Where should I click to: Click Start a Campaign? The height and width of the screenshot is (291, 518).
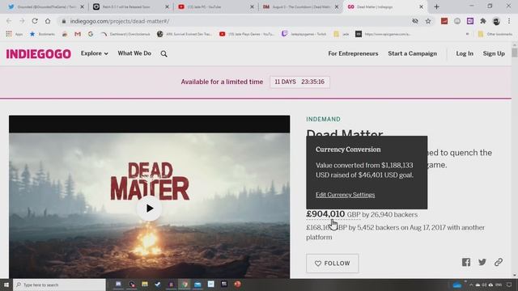pyautogui.click(x=412, y=53)
